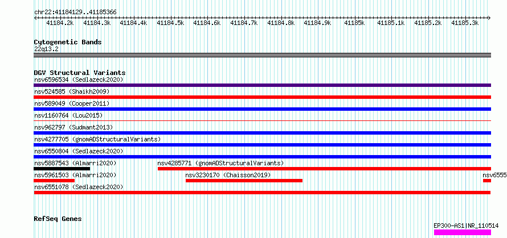Click the 41185k ruler tick label

point(354,23)
